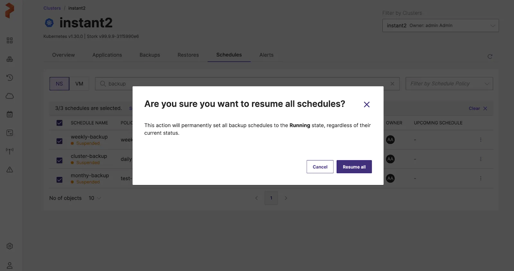Viewport: 514px width, 271px height.
Task: Open cloud settings icon in sidebar
Action: pyautogui.click(x=10, y=96)
